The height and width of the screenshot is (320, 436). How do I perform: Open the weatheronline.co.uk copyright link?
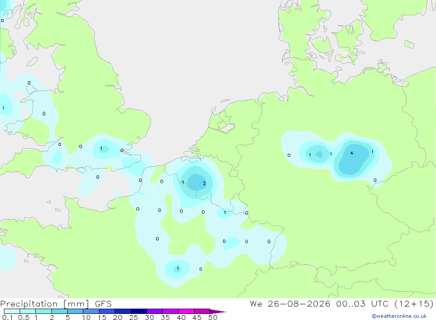coord(399,316)
